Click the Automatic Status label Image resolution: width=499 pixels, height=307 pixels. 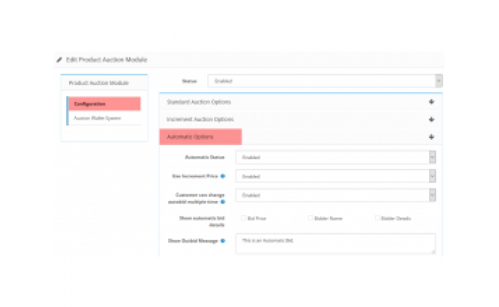[205, 157]
